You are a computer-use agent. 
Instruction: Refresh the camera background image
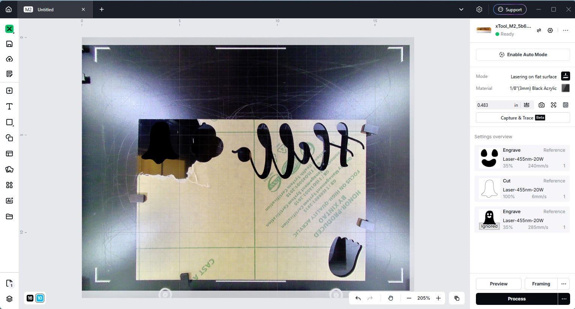tap(541, 105)
